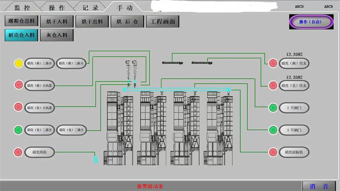Click the green lamp next to 2号闸门

click(273, 107)
